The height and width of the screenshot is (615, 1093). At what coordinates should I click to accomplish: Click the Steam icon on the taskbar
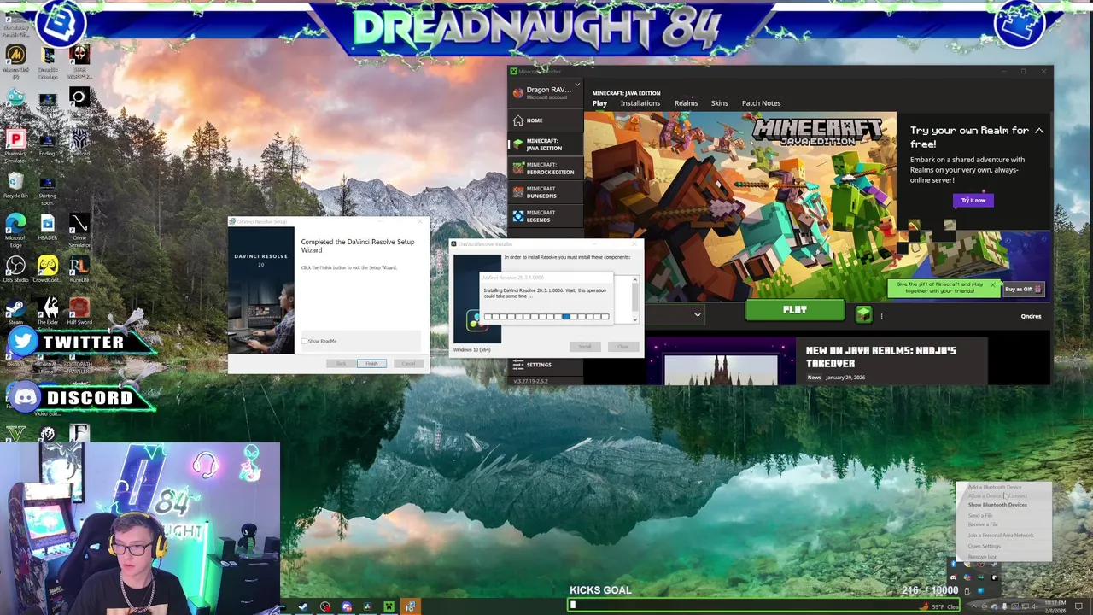tap(303, 607)
